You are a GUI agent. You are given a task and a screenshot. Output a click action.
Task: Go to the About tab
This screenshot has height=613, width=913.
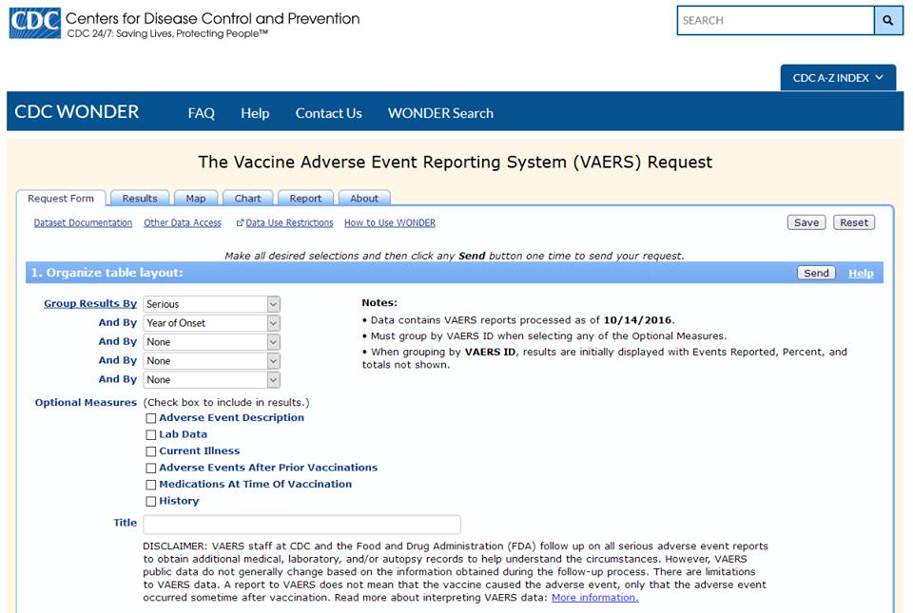(364, 199)
